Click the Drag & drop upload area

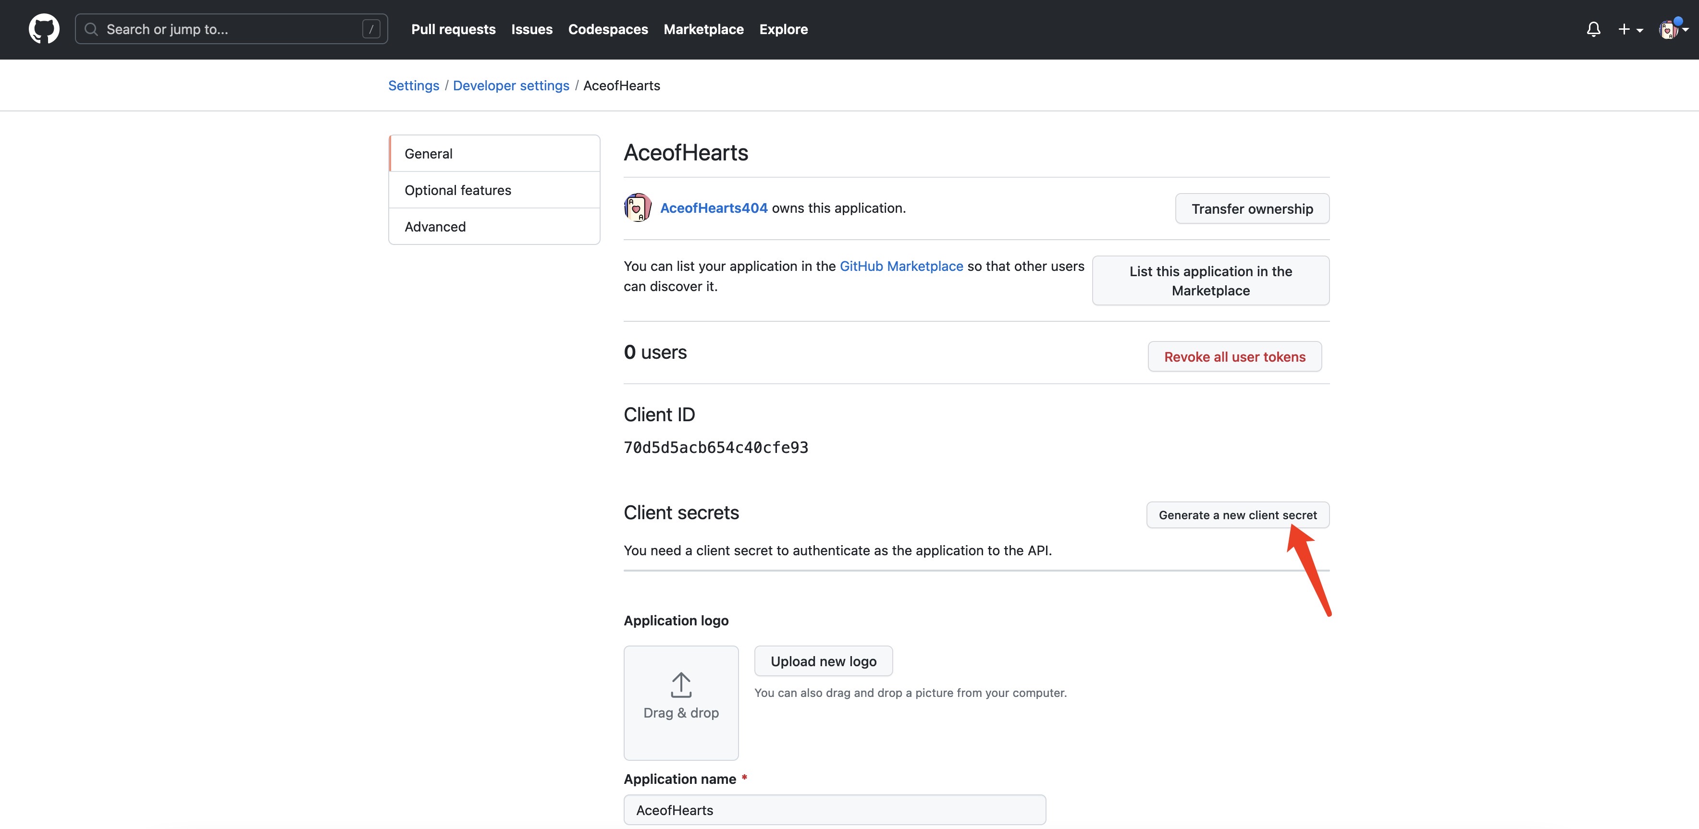[x=681, y=702]
